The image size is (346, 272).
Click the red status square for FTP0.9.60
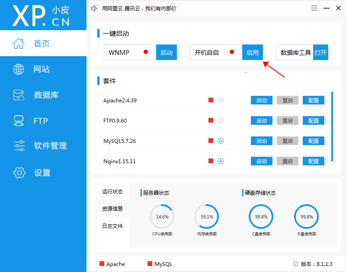click(211, 120)
